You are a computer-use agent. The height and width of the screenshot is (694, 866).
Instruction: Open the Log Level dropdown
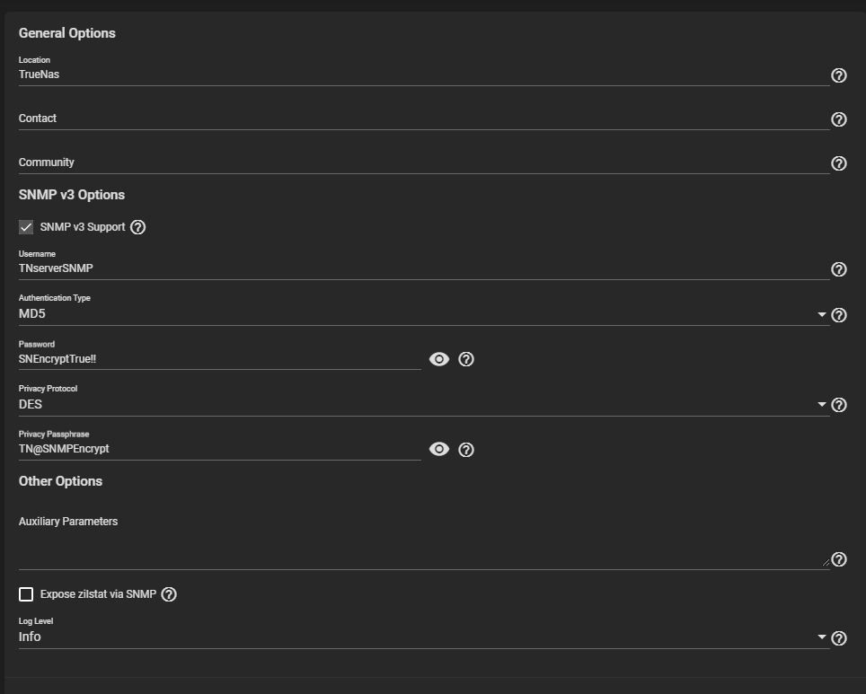[x=422, y=637]
